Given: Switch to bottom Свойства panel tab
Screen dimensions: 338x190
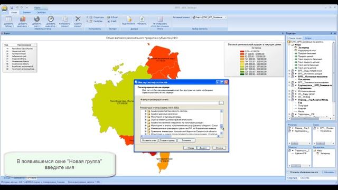Looking at the screenshot, I should (305, 178).
